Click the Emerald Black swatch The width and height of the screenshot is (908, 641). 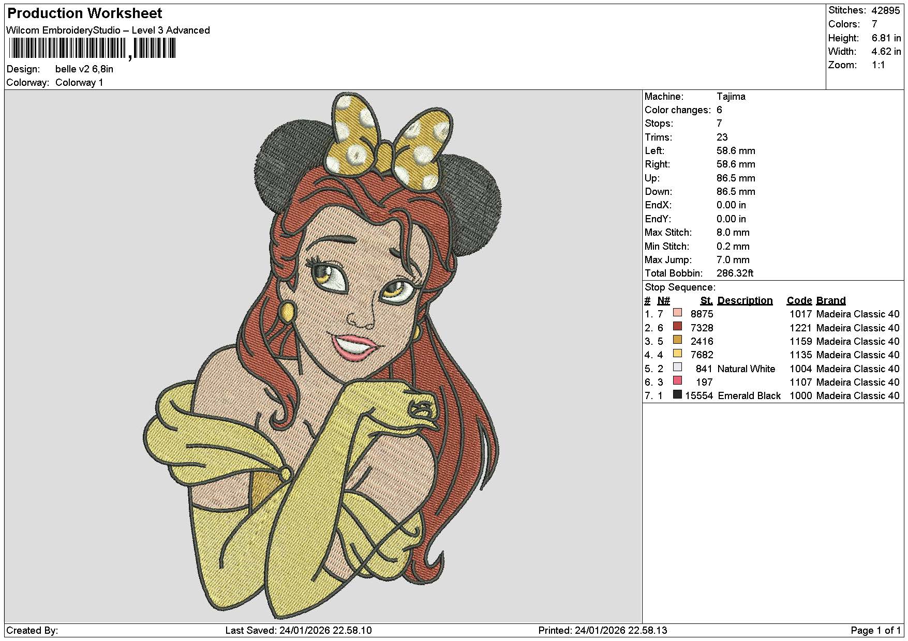[x=677, y=394]
